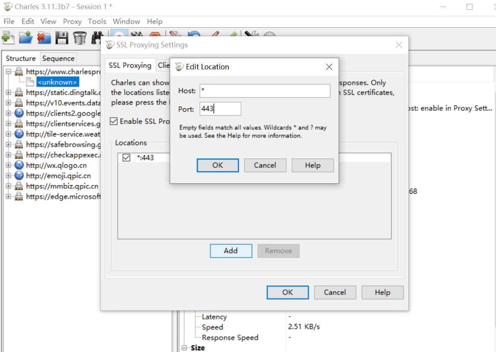Expand the http://wx.qlogo.cn tree node
Image resolution: width=496 pixels, height=352 pixels.
coord(8,165)
